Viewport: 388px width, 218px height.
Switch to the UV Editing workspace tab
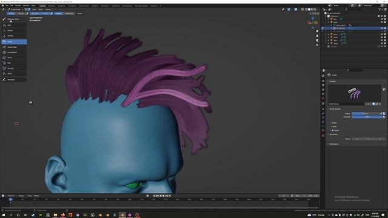(x=72, y=5)
